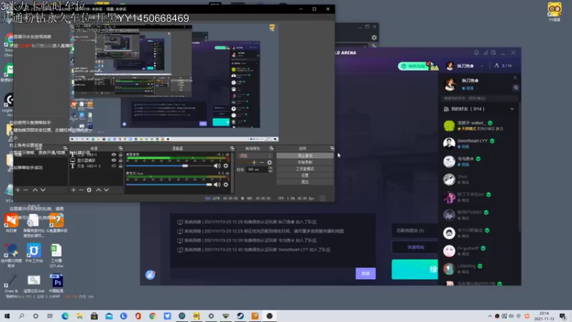
Task: Step the transition duration value
Action: click(x=270, y=170)
